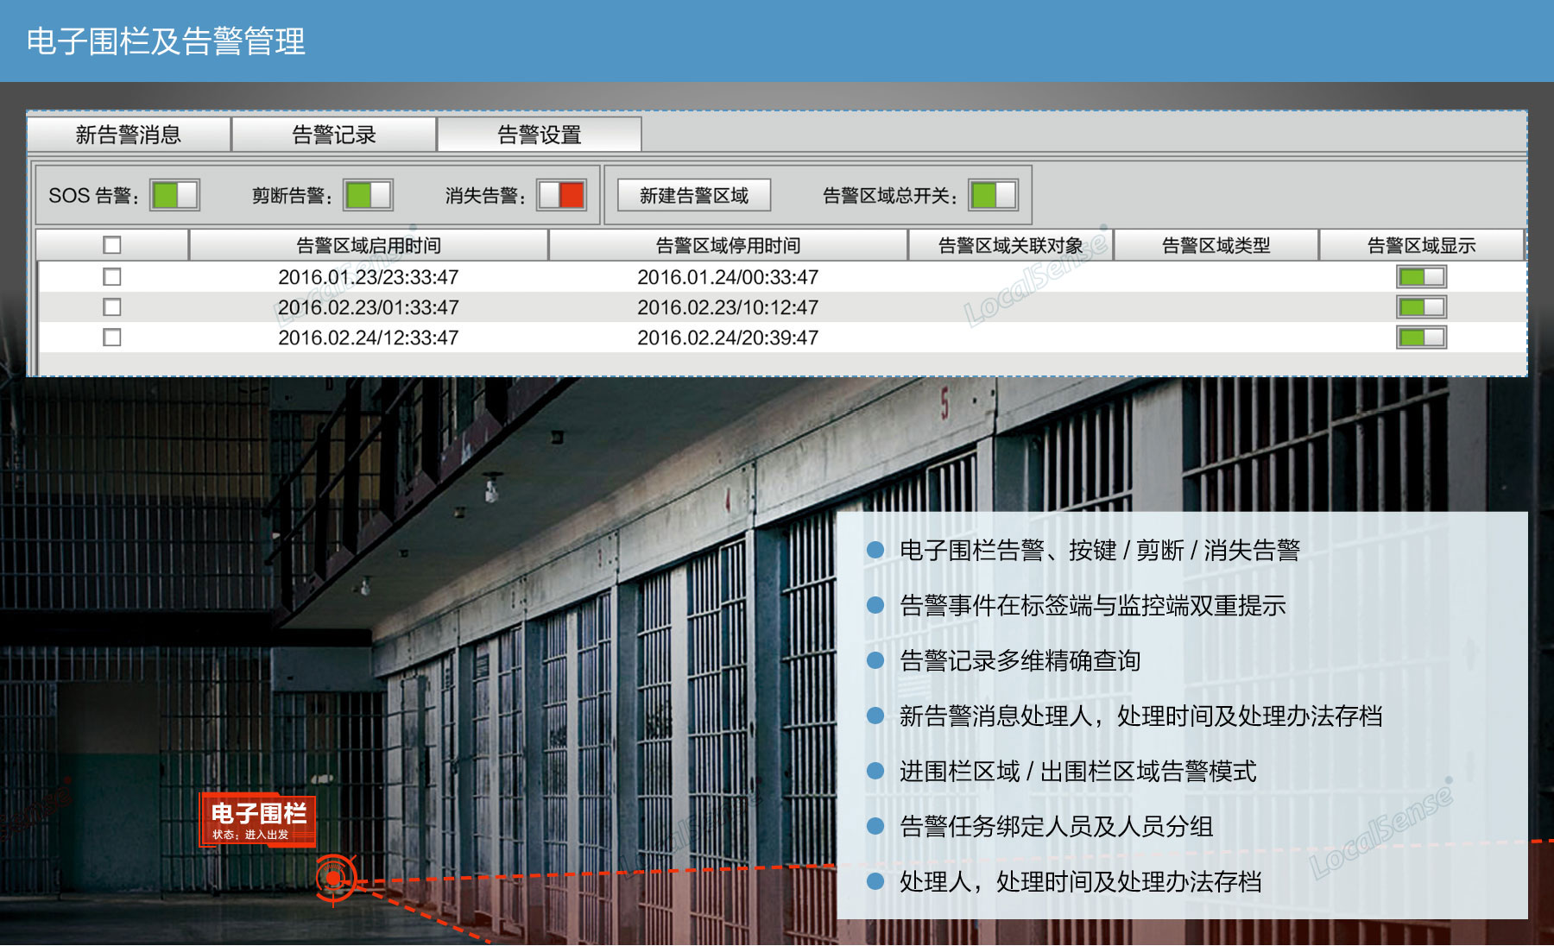Check the select-all checkbox in table header
This screenshot has height=946, width=1554.
[x=112, y=245]
